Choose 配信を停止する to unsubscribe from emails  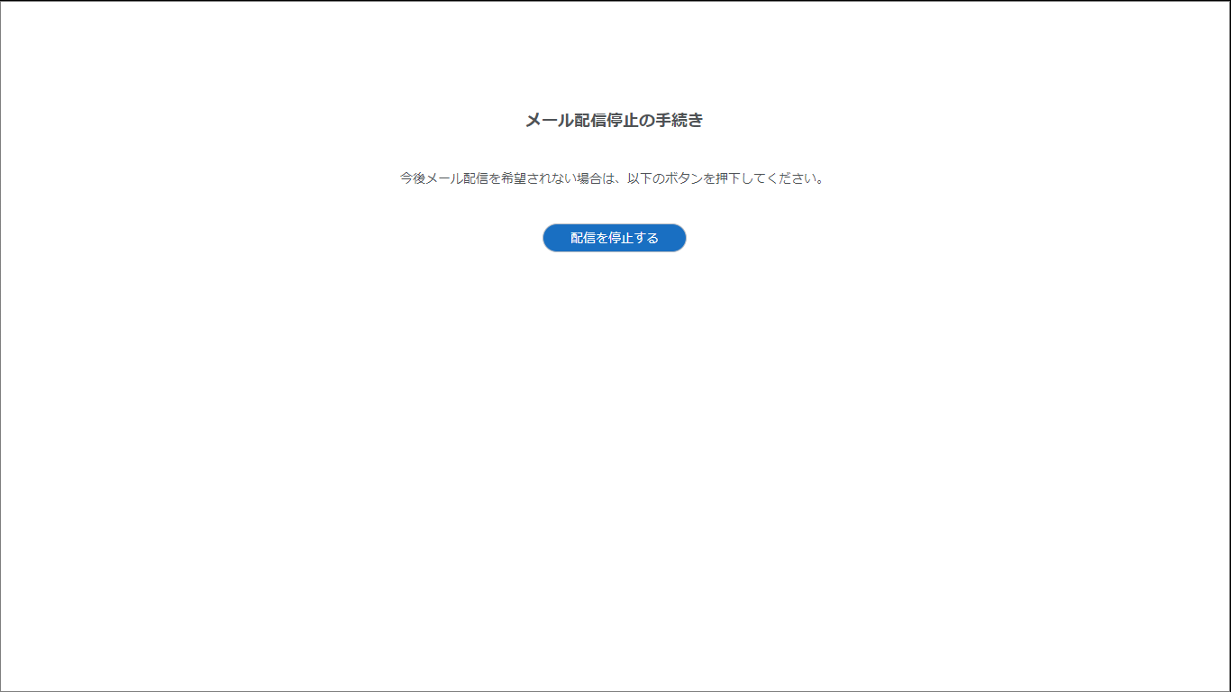click(614, 238)
